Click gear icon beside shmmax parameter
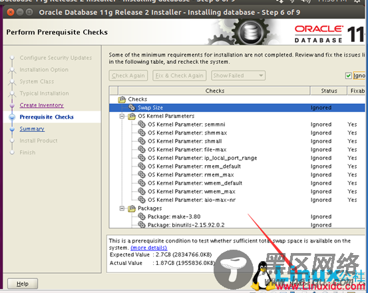This screenshot has width=368, height=293. click(x=142, y=133)
